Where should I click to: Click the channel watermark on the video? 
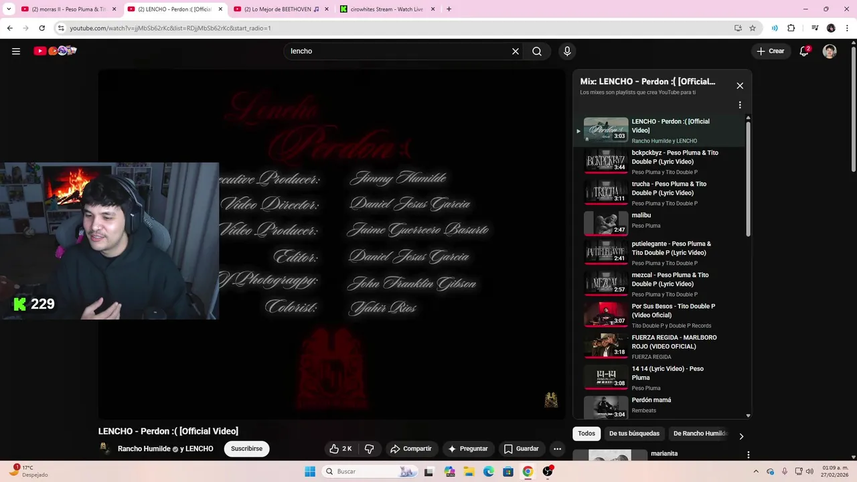(x=551, y=400)
